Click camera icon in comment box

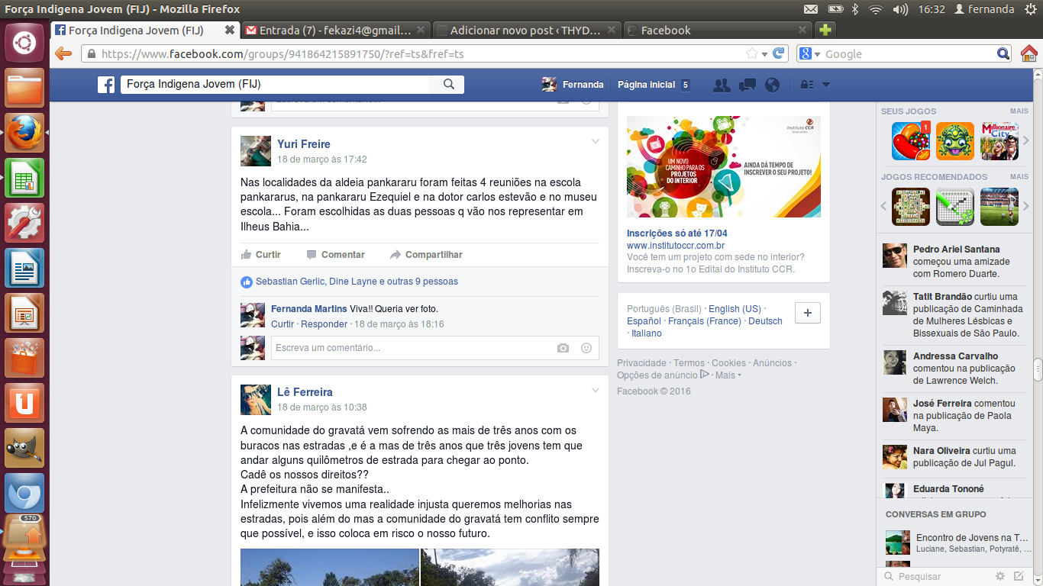click(x=563, y=348)
